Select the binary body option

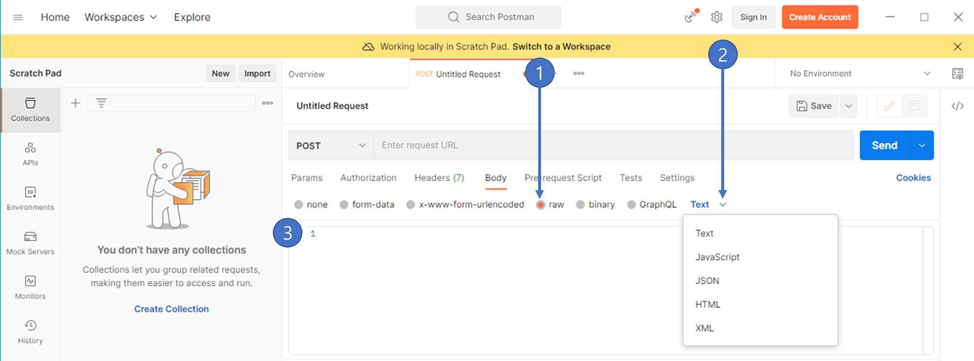tap(595, 205)
